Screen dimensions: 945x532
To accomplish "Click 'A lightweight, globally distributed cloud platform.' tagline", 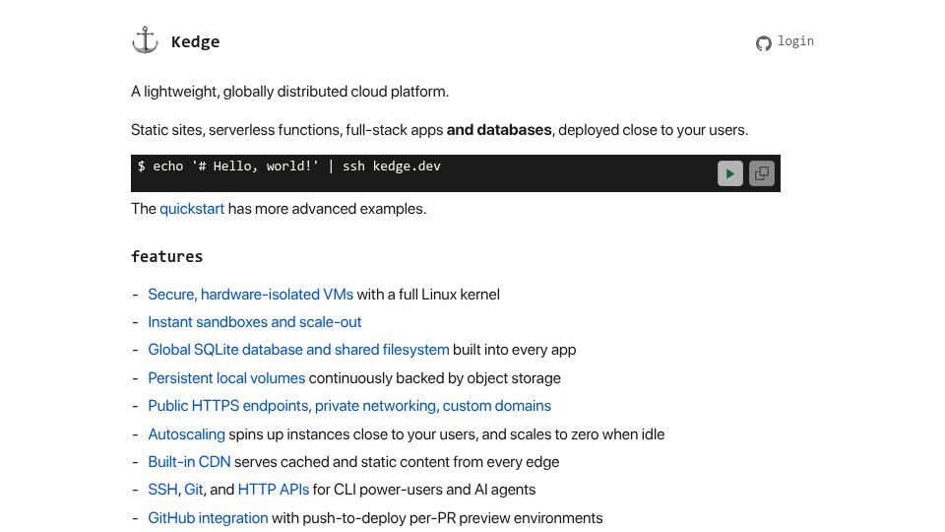I will coord(289,92).
